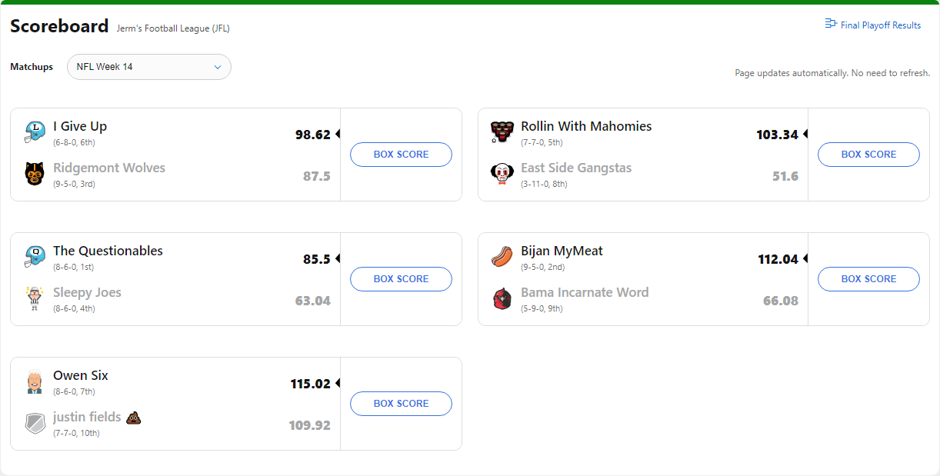
Task: Click The Questionables helmet logo
Action: coord(35,257)
